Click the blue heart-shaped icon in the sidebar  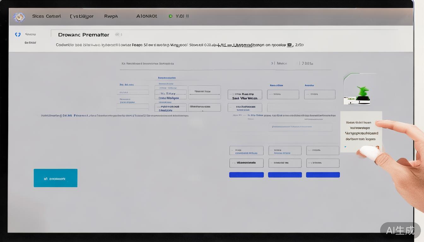coord(18,35)
